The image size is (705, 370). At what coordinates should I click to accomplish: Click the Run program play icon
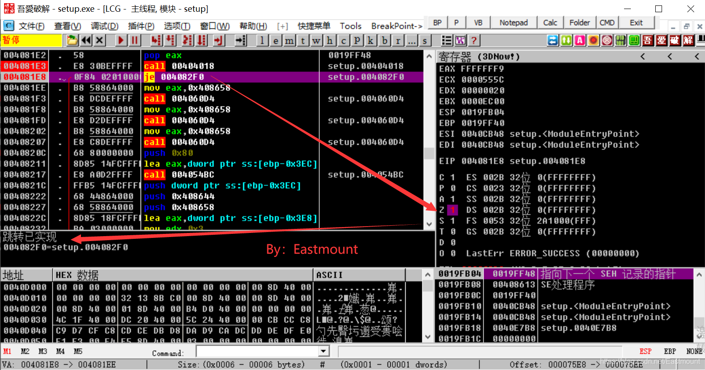pyautogui.click(x=121, y=40)
